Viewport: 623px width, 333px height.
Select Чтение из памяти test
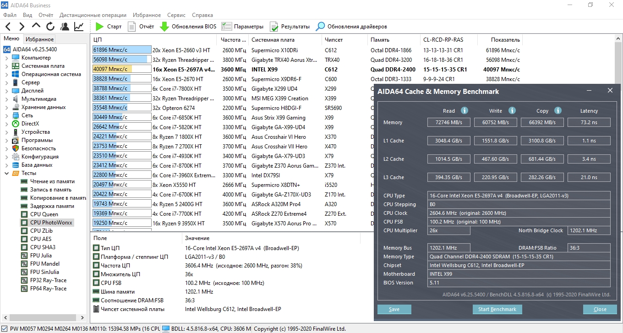click(x=52, y=181)
